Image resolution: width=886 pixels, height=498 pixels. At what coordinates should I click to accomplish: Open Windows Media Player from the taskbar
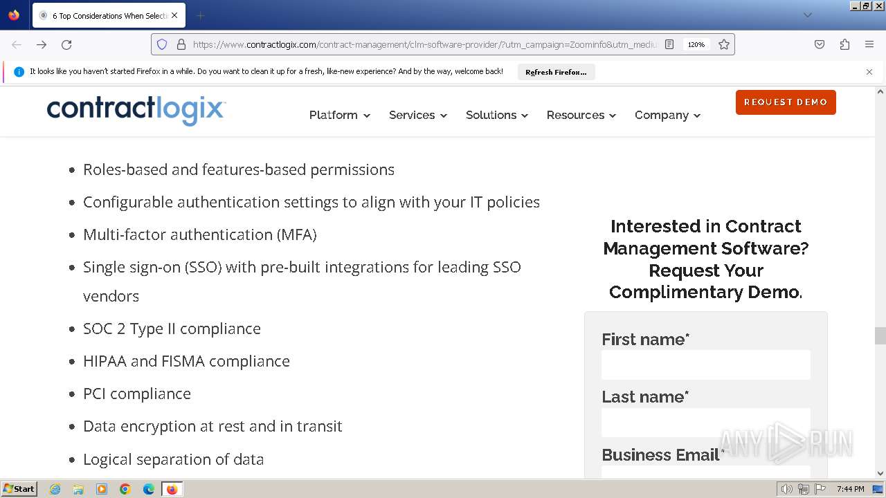click(102, 489)
